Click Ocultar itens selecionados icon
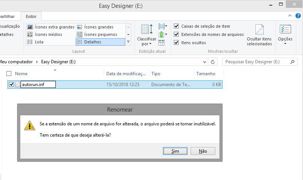Screen dimensions: 303x180 click(x=259, y=36)
